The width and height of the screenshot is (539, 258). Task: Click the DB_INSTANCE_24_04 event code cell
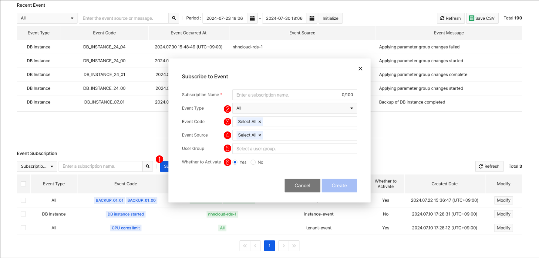tap(104, 47)
